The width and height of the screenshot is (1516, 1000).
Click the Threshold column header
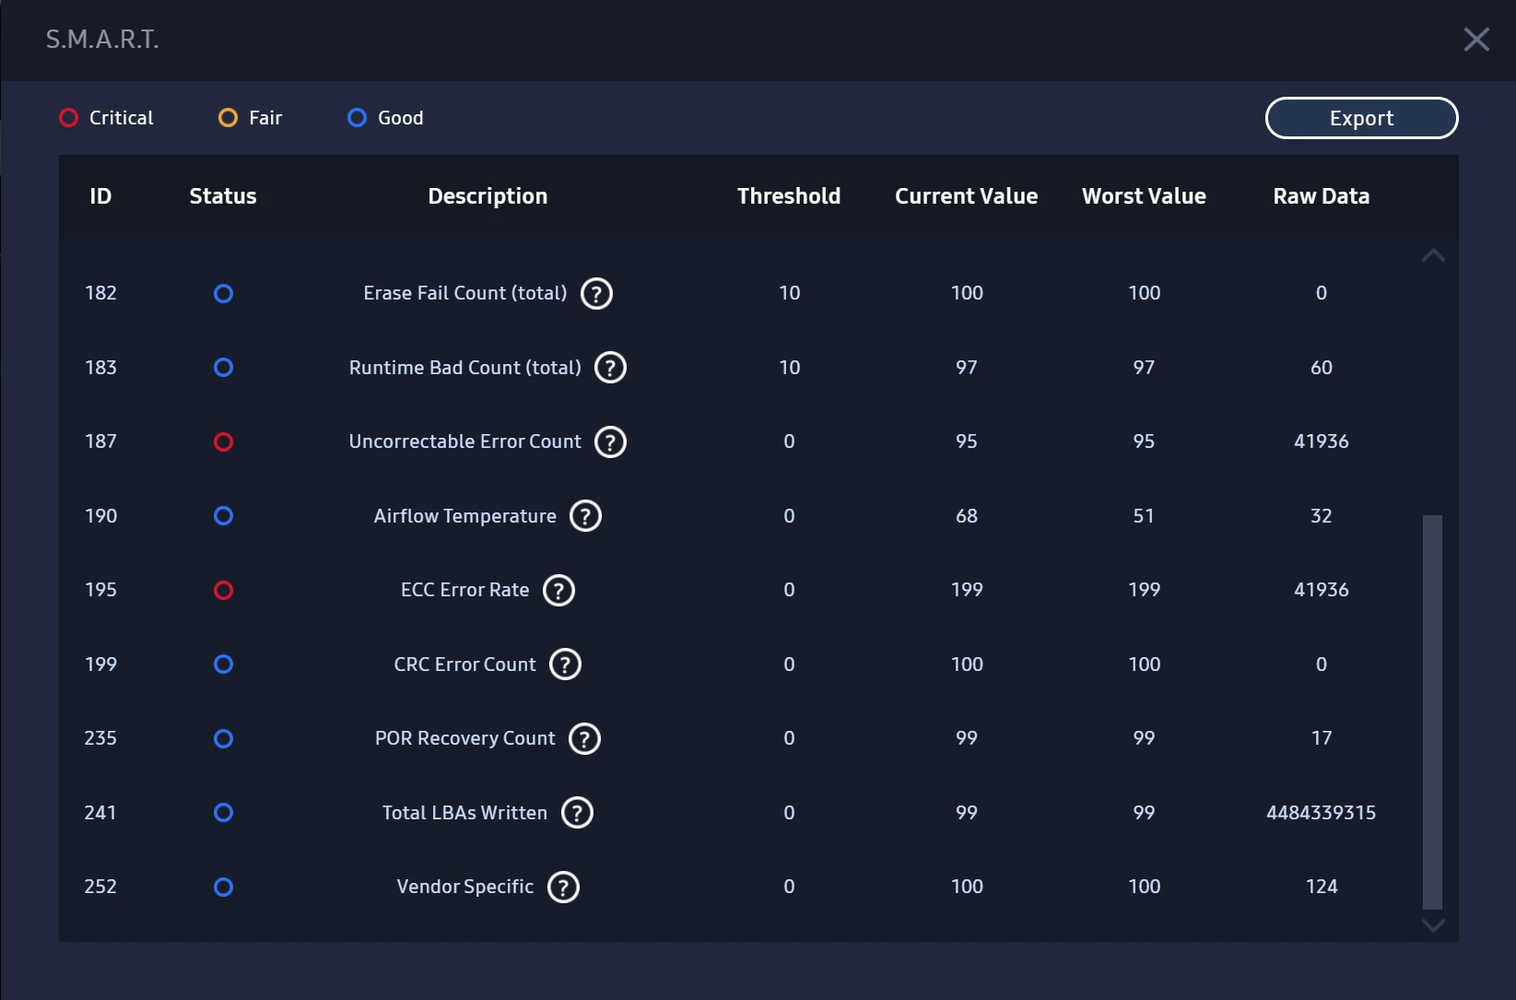point(789,195)
